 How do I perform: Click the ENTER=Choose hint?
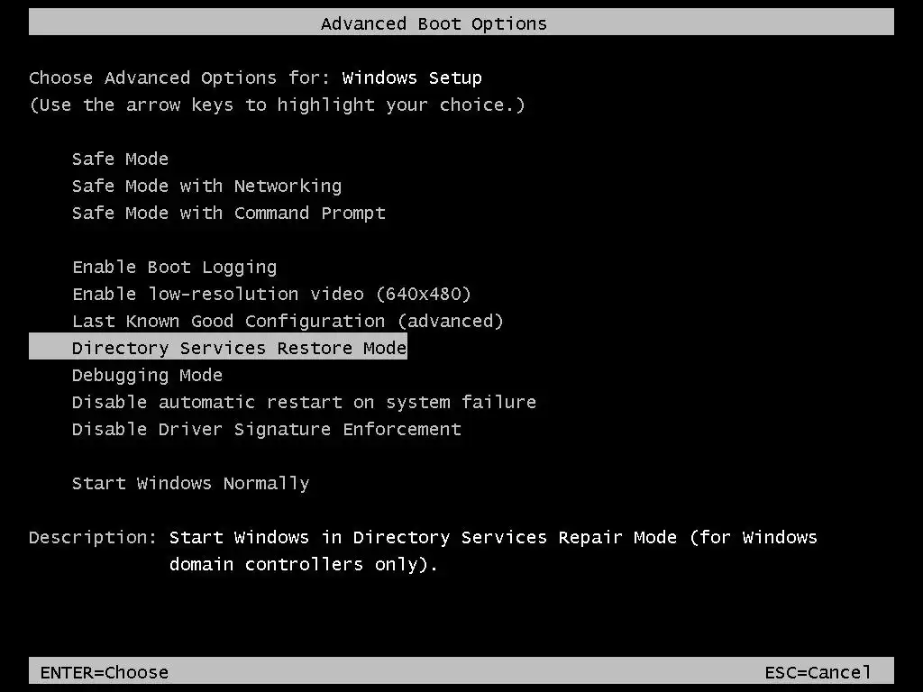click(104, 672)
